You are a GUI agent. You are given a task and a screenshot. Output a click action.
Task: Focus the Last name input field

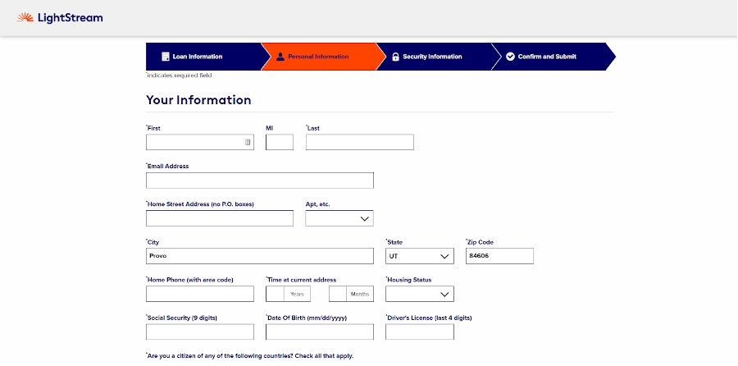click(360, 142)
